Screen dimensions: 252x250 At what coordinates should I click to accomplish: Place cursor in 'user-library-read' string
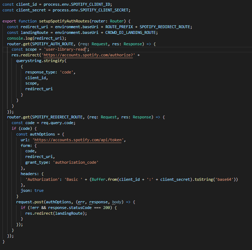[65, 50]
